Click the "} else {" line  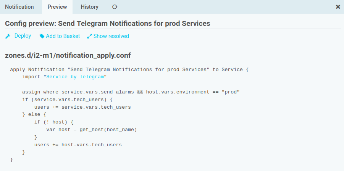click(x=34, y=115)
